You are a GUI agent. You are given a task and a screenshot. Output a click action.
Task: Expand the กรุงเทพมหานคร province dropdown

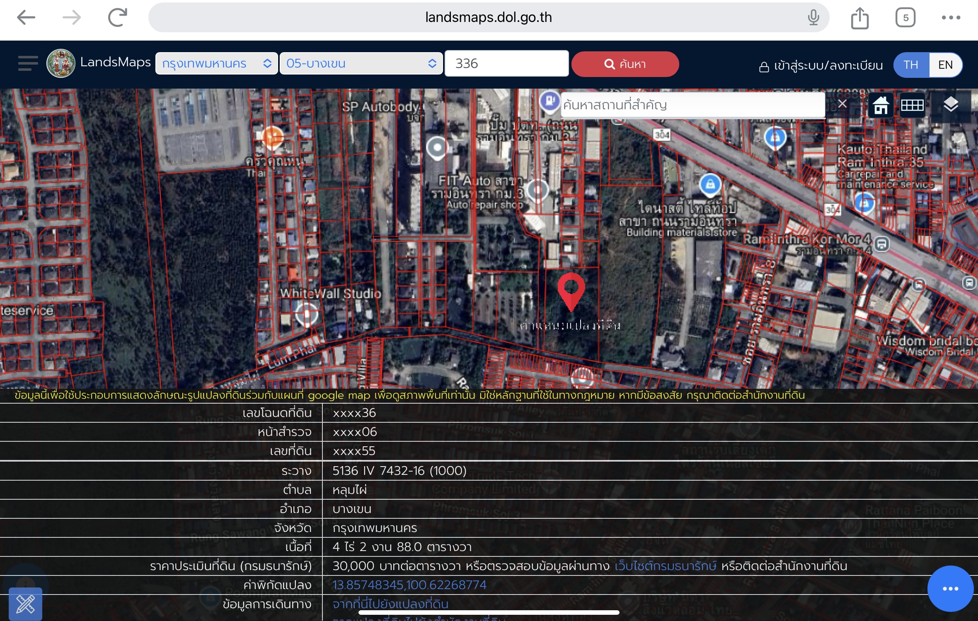216,63
